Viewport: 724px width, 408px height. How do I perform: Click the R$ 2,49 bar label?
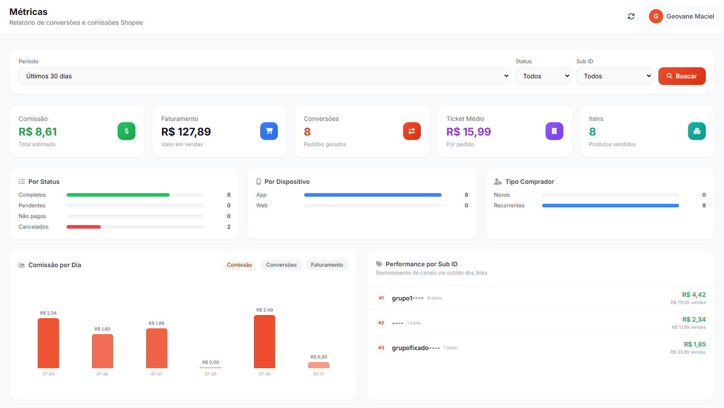265,310
